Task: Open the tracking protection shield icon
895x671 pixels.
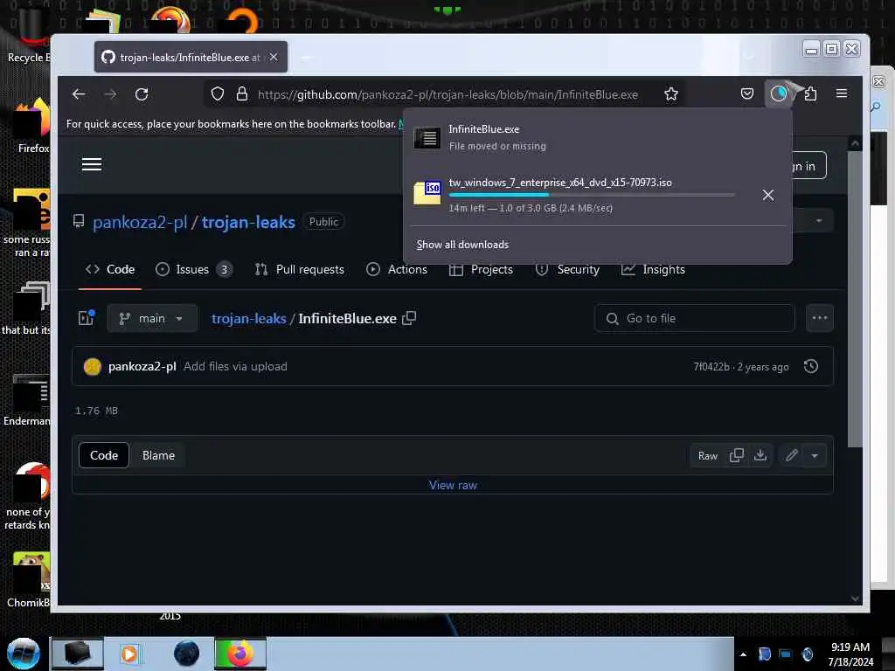Action: pyautogui.click(x=218, y=94)
